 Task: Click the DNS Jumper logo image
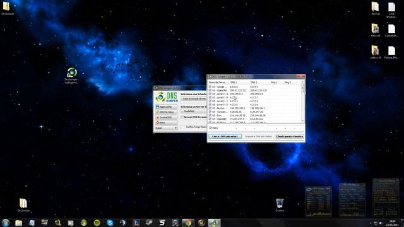click(167, 96)
